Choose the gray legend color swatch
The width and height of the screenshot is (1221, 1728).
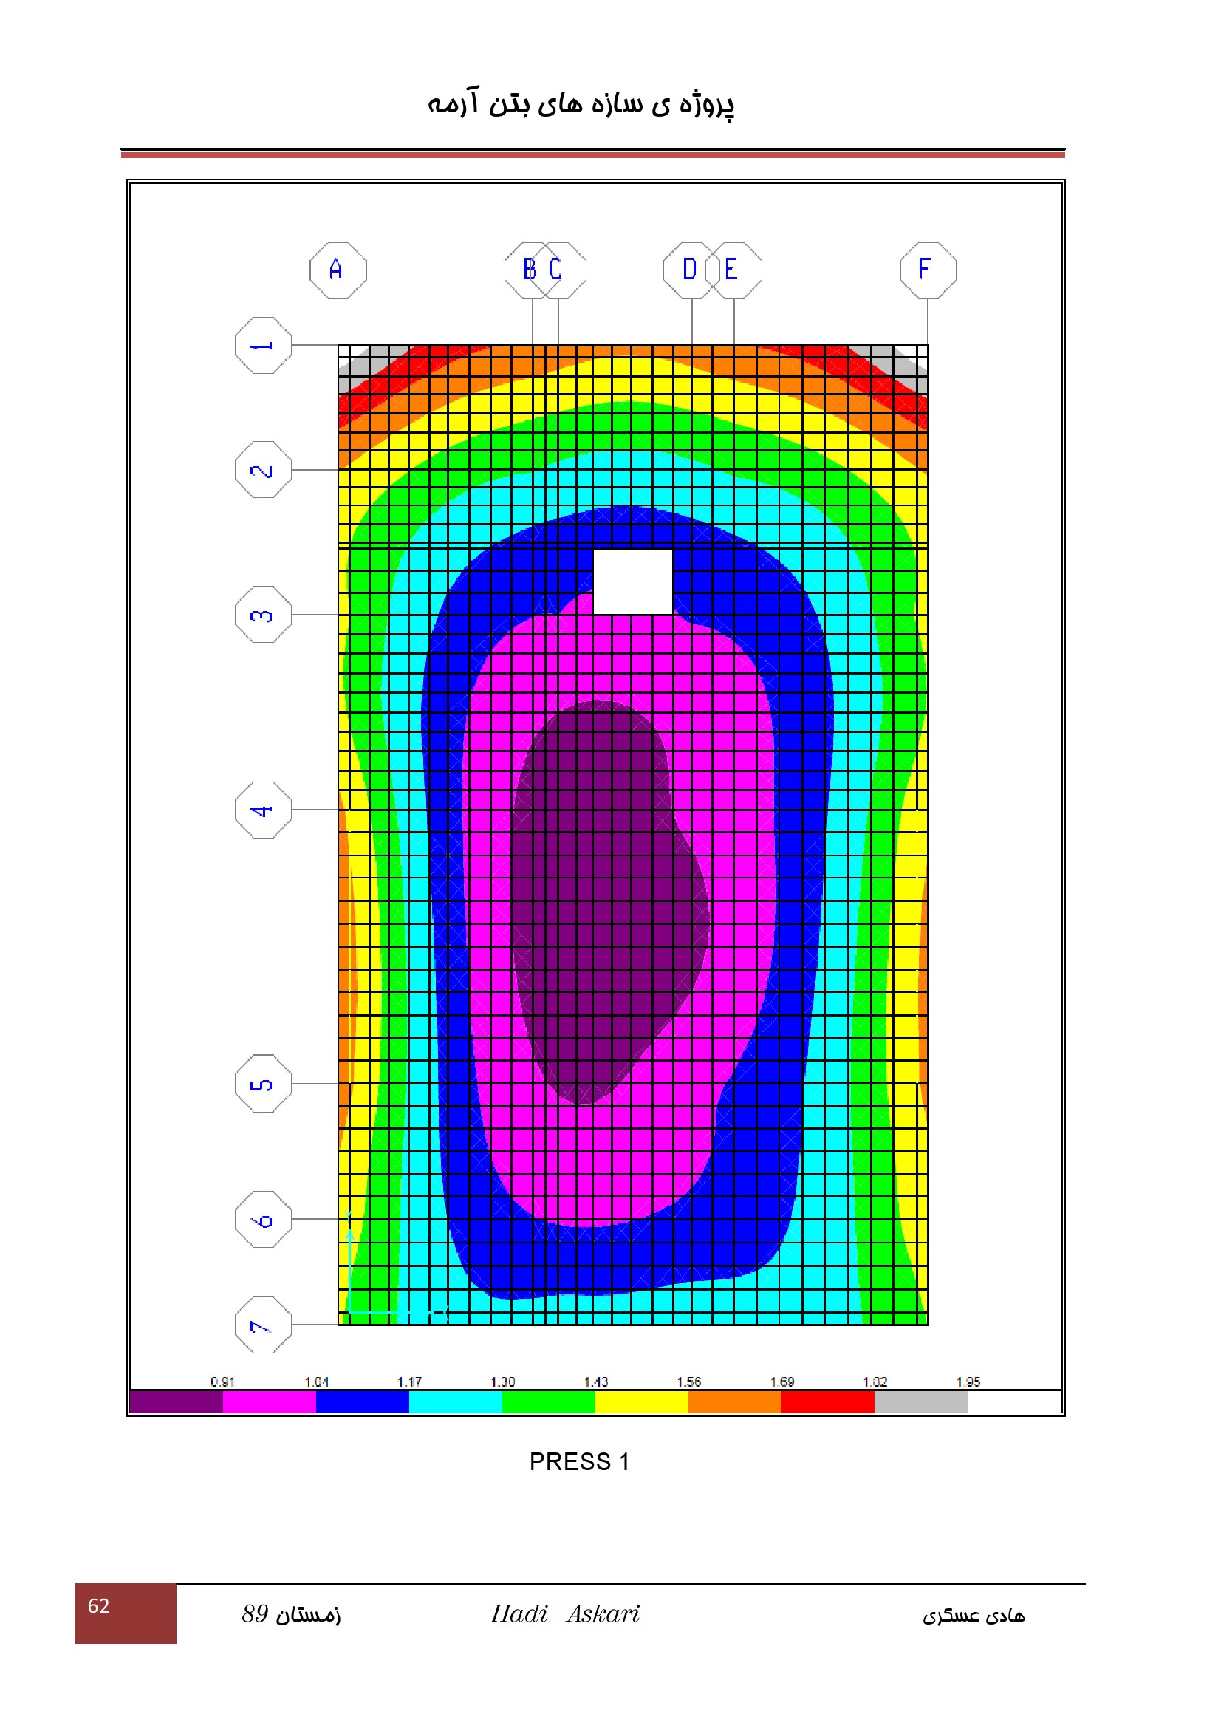[920, 1401]
